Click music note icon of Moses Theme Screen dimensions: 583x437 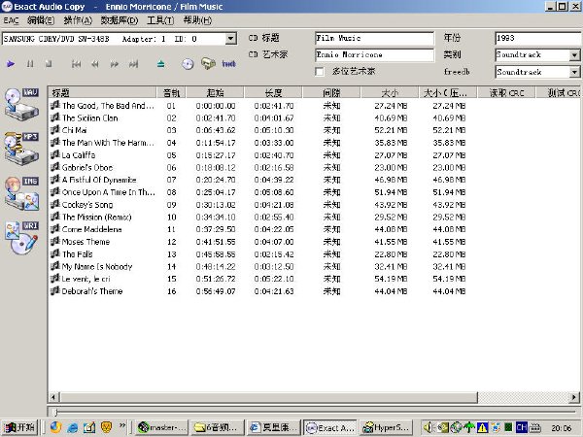pos(55,242)
